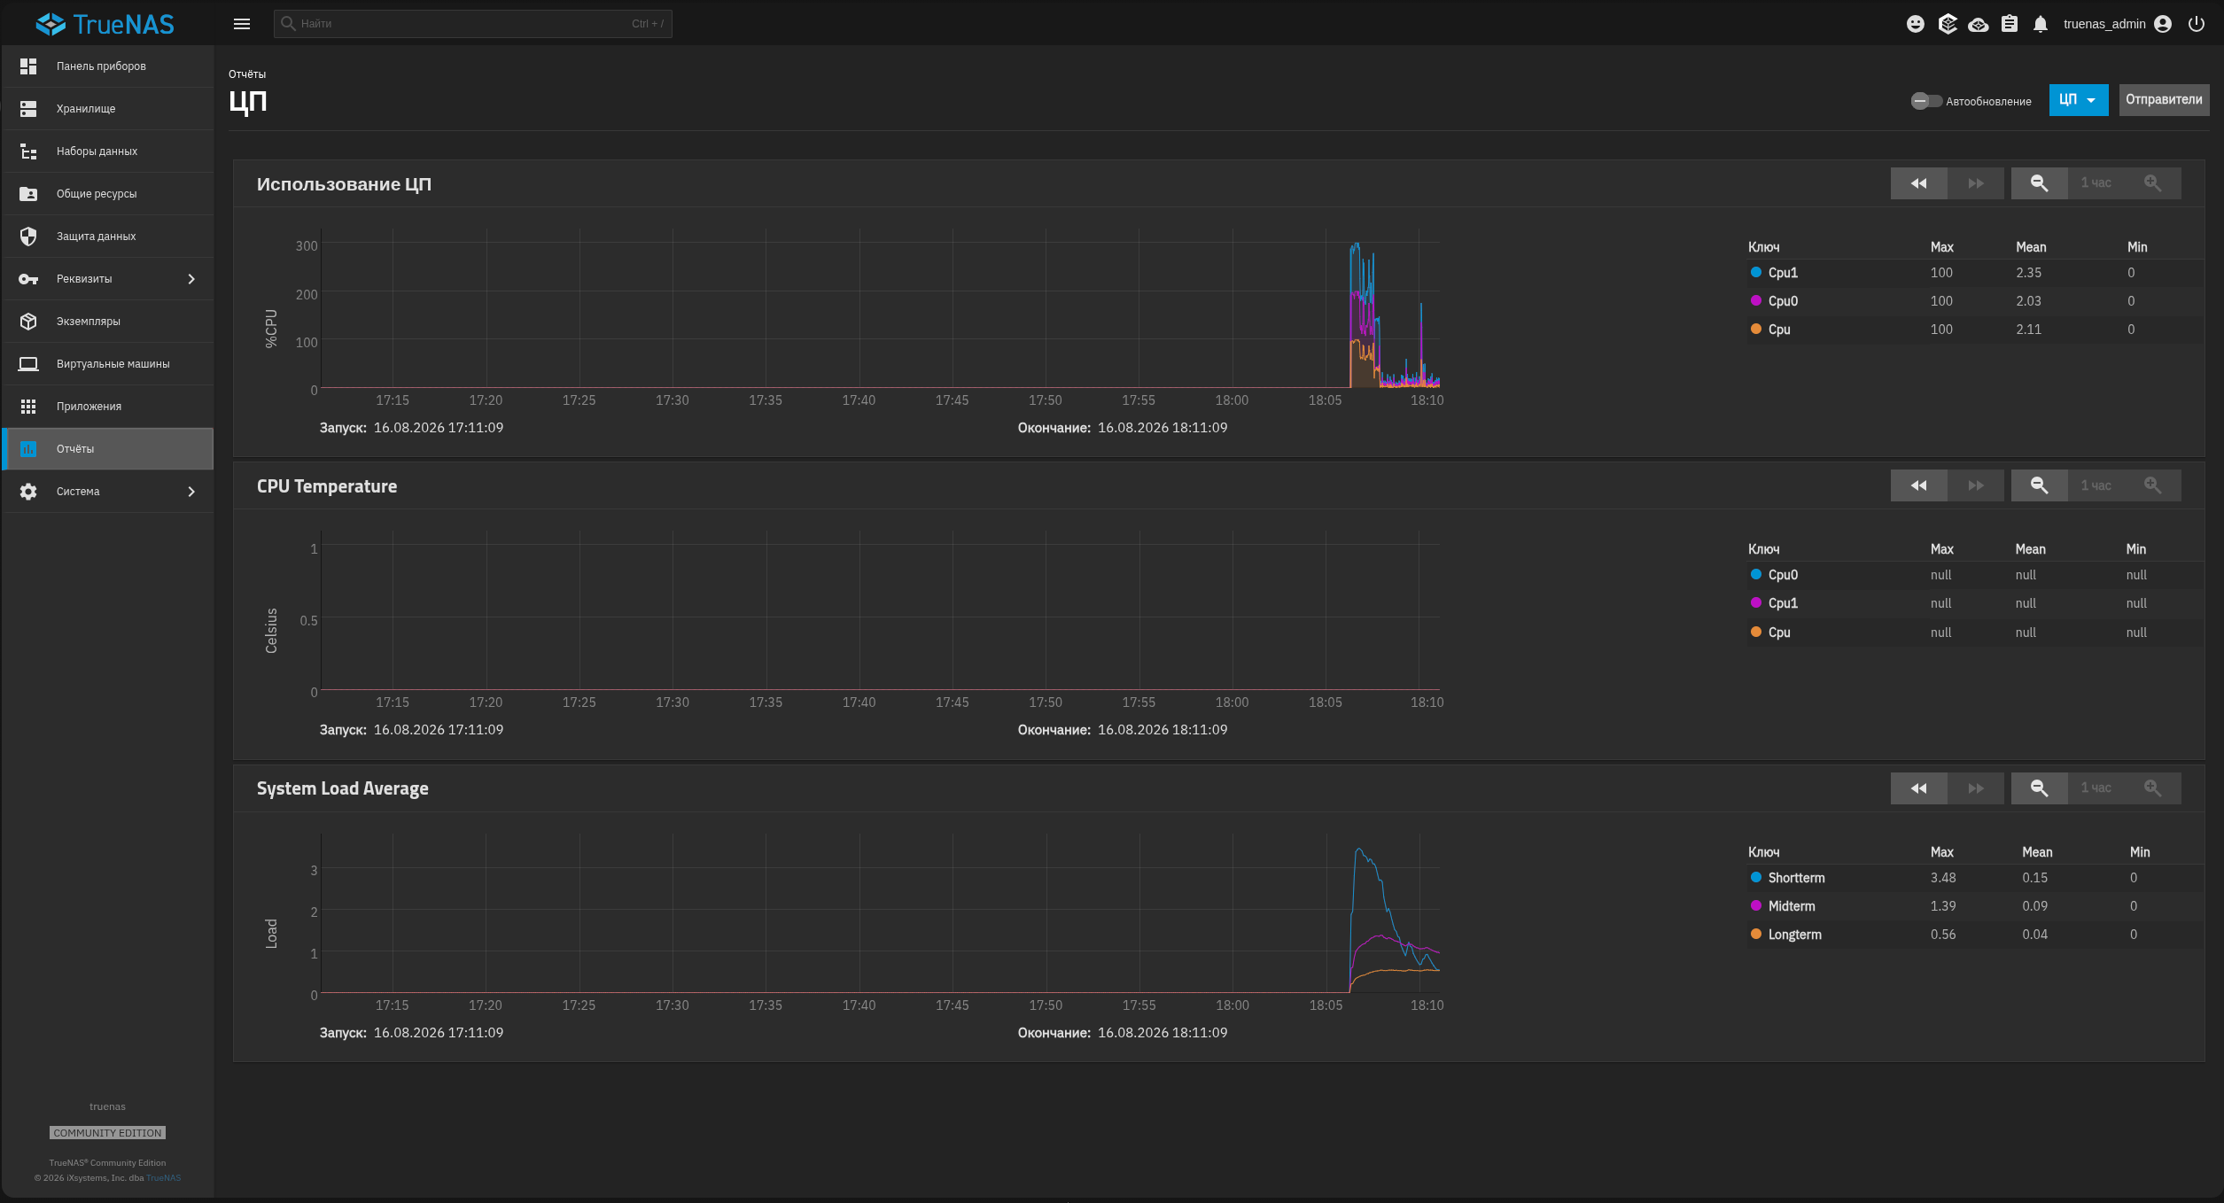The image size is (2224, 1203).
Task: Open the feedback smiley icon
Action: [1916, 24]
